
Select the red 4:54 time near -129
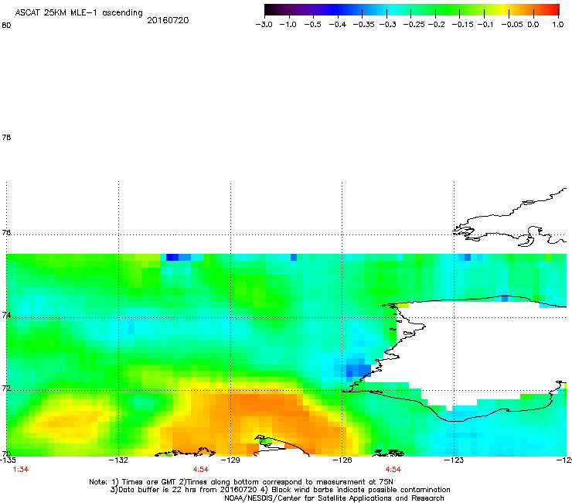tap(201, 470)
